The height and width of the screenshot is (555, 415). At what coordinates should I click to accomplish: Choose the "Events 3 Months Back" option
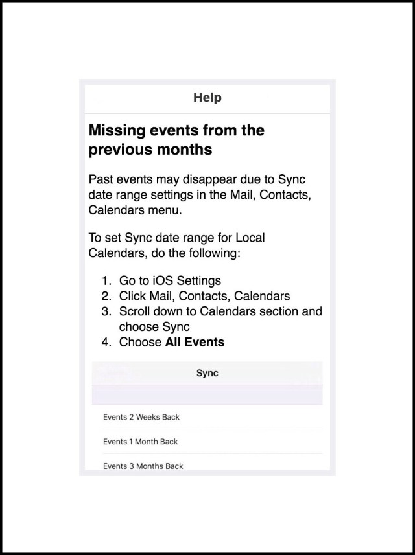click(x=143, y=466)
